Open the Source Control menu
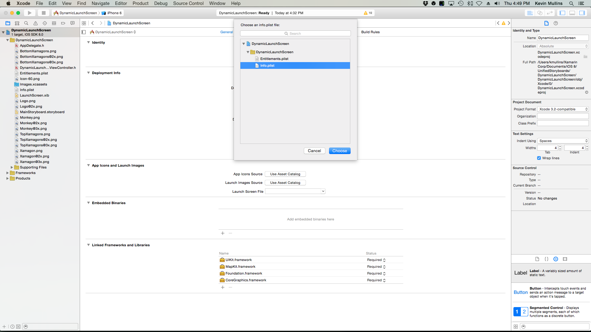Viewport: 591px width, 332px height. pos(188,3)
